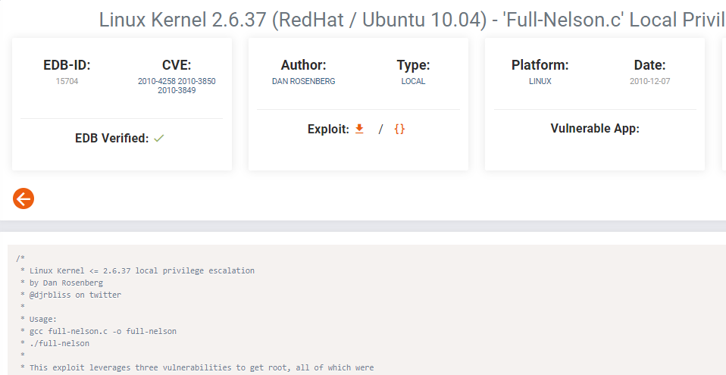This screenshot has width=726, height=375.
Task: Go back using the orange arrow button
Action: [x=23, y=198]
